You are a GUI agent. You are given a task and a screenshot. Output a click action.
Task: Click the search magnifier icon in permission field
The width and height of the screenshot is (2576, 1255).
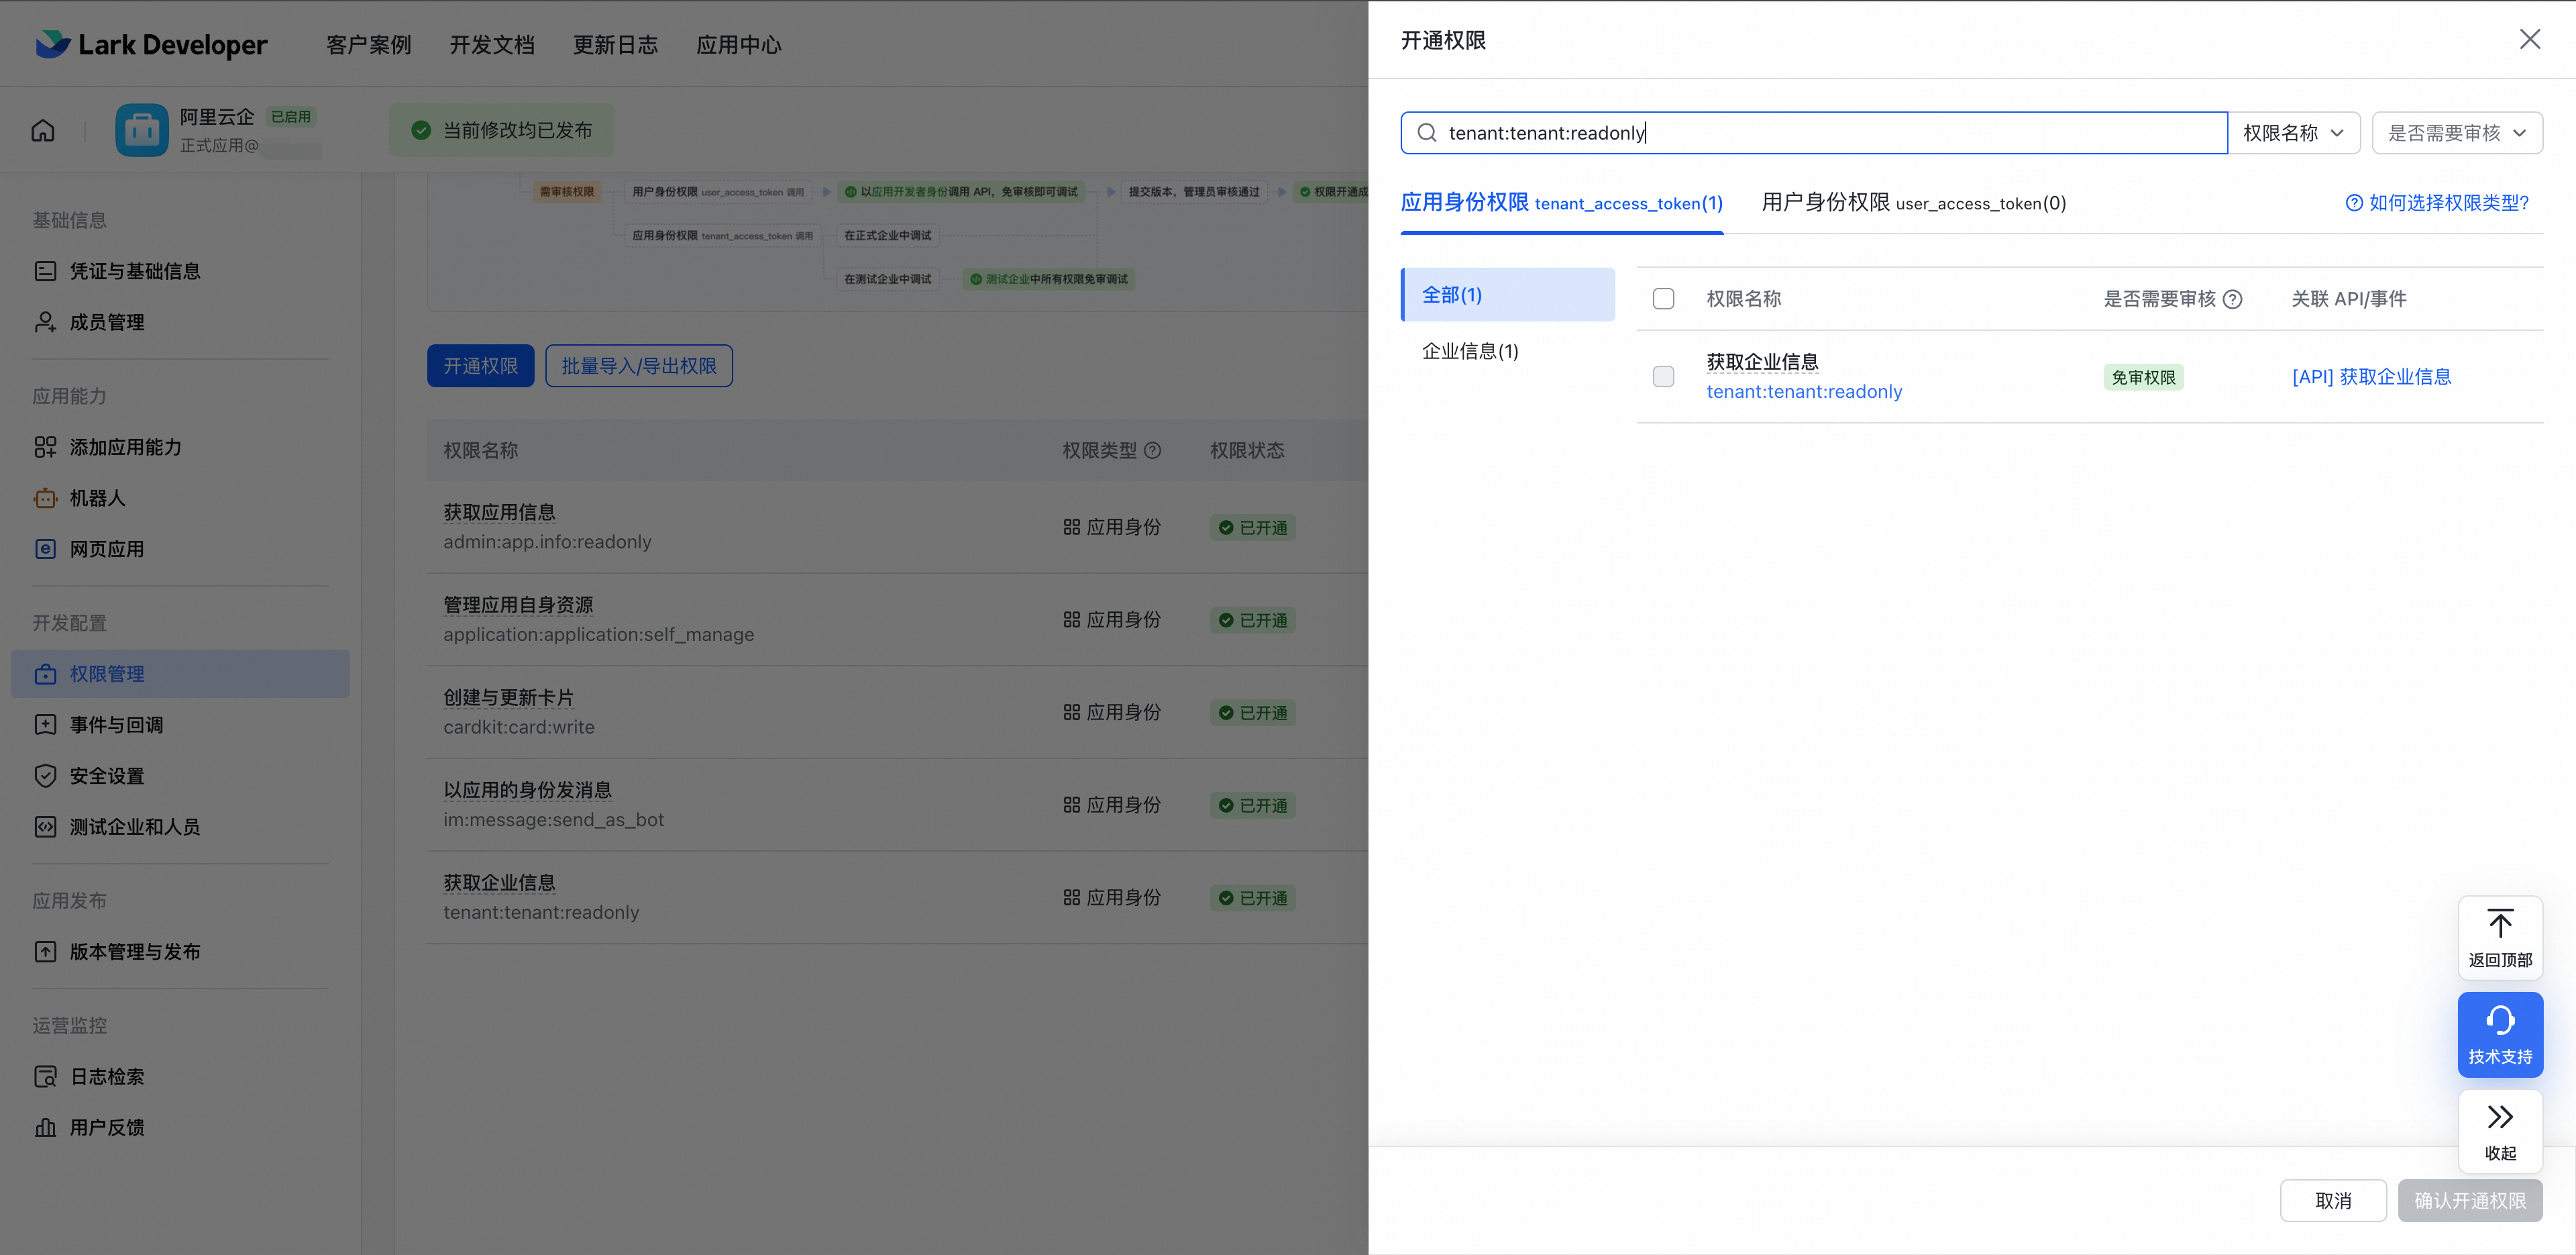point(1427,133)
